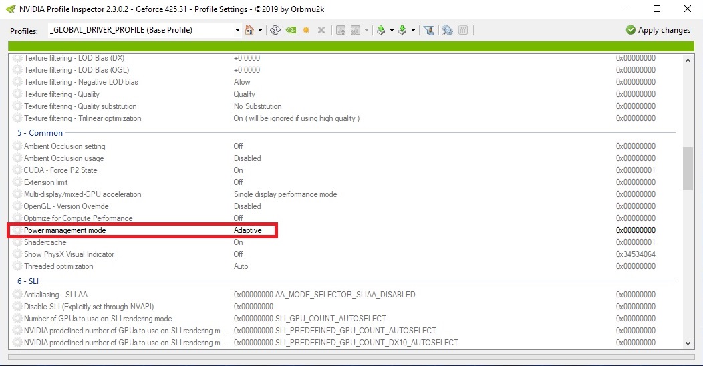Click the add application to profile icon
Screen dimensions: 703x366
coord(341,30)
